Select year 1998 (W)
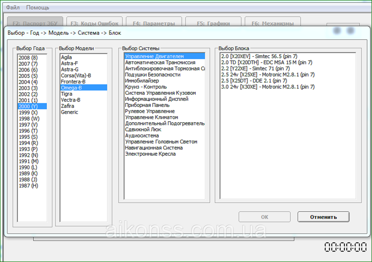The height and width of the screenshot is (262, 372). [x=32, y=119]
